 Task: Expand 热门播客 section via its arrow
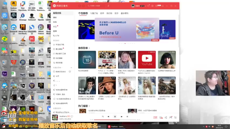point(89,106)
